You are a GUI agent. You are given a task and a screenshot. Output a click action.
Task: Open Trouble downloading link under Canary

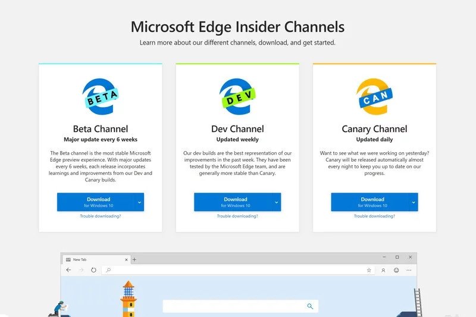(374, 216)
